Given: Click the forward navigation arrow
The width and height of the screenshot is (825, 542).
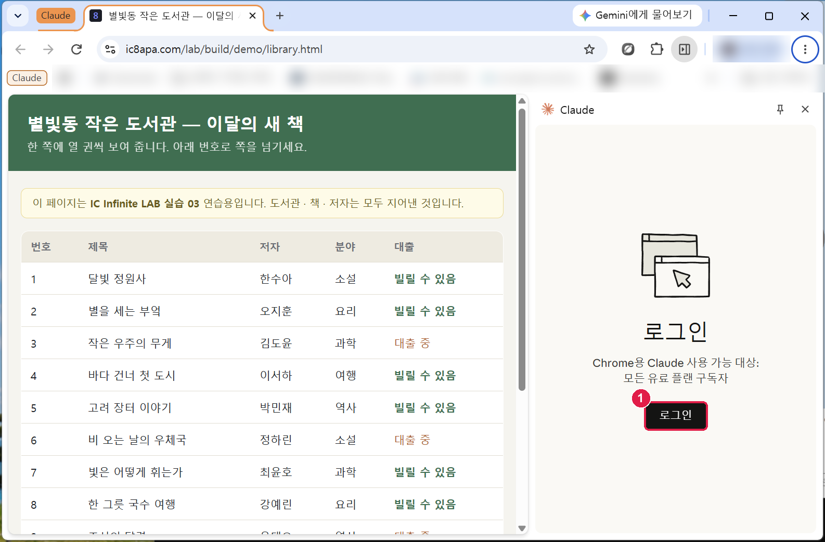Looking at the screenshot, I should pyautogui.click(x=48, y=49).
